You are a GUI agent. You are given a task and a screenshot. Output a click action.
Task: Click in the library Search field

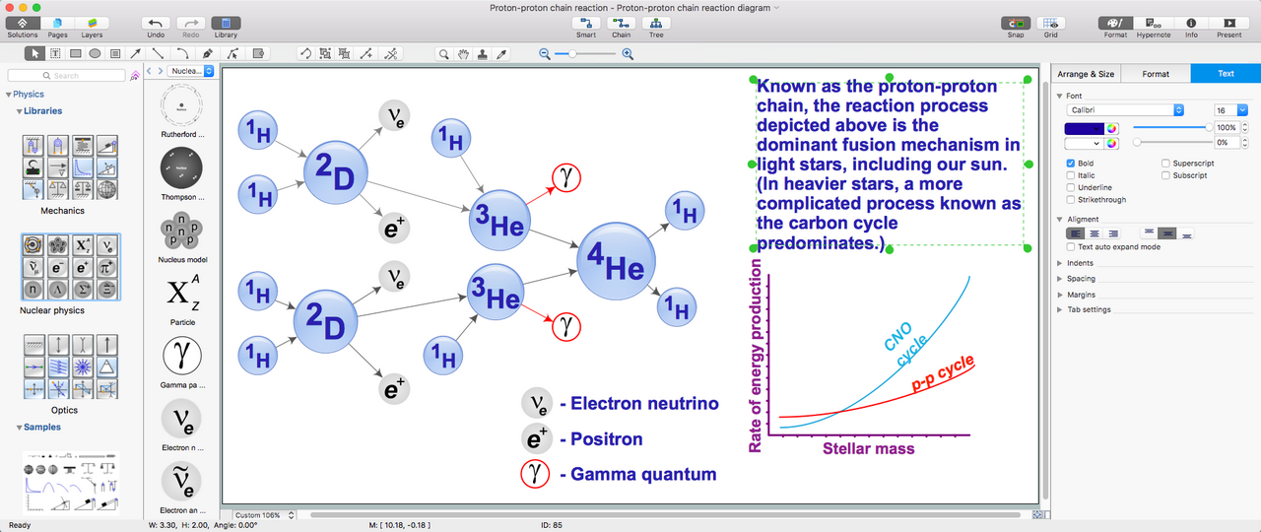(69, 75)
